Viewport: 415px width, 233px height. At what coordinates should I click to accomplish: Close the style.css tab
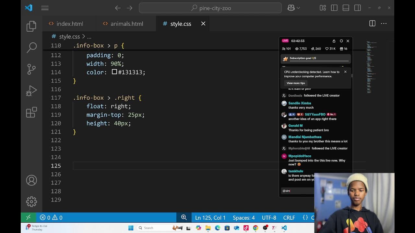click(203, 24)
